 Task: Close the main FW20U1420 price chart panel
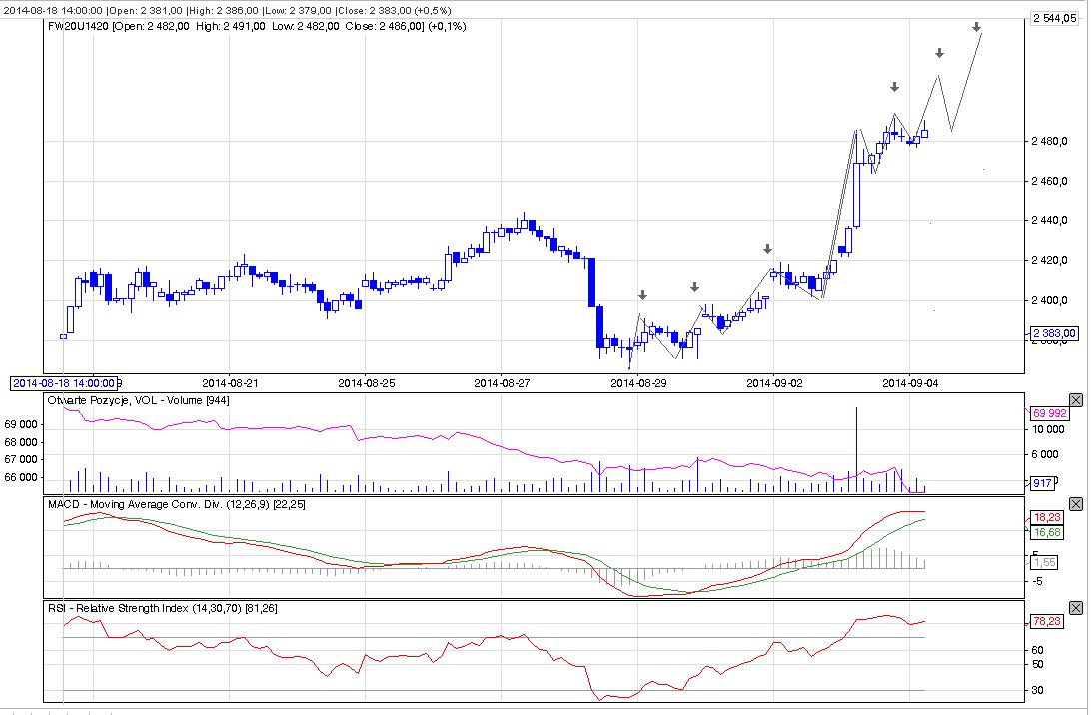click(1076, 18)
